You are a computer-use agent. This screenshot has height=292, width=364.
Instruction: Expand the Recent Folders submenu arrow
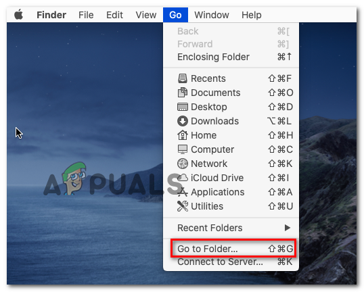click(288, 228)
